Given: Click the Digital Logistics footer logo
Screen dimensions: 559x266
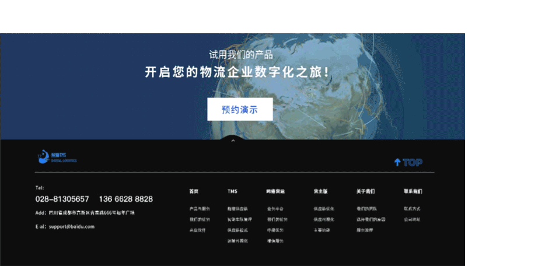Looking at the screenshot, I should click(x=57, y=157).
